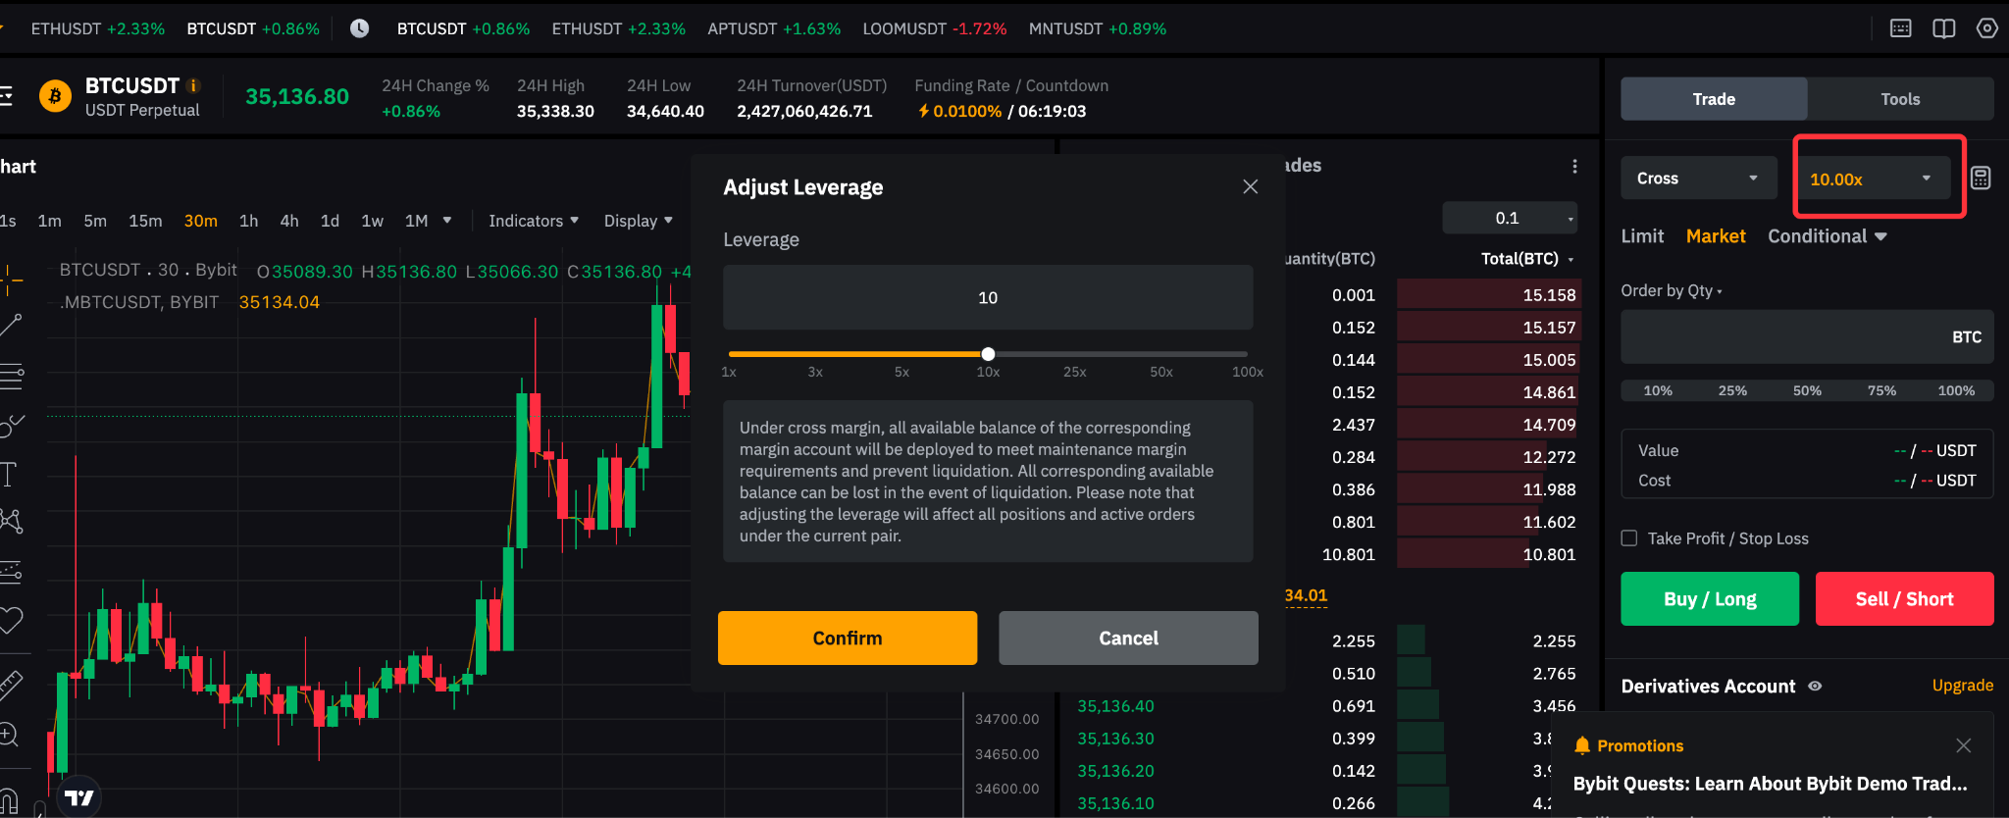
Task: Open the Indicators dropdown
Action: point(534,221)
